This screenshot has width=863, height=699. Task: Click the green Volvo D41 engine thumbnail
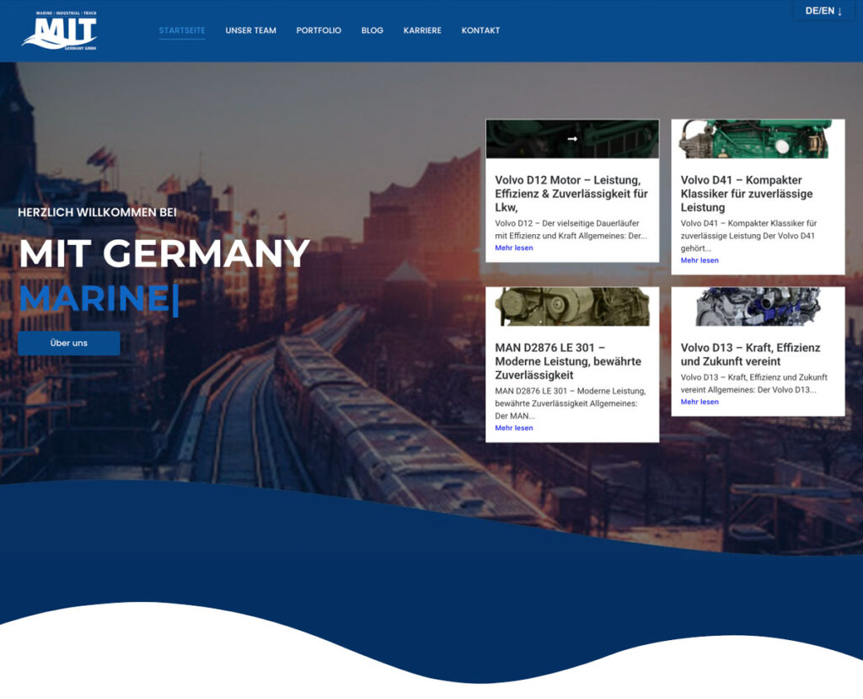758,139
